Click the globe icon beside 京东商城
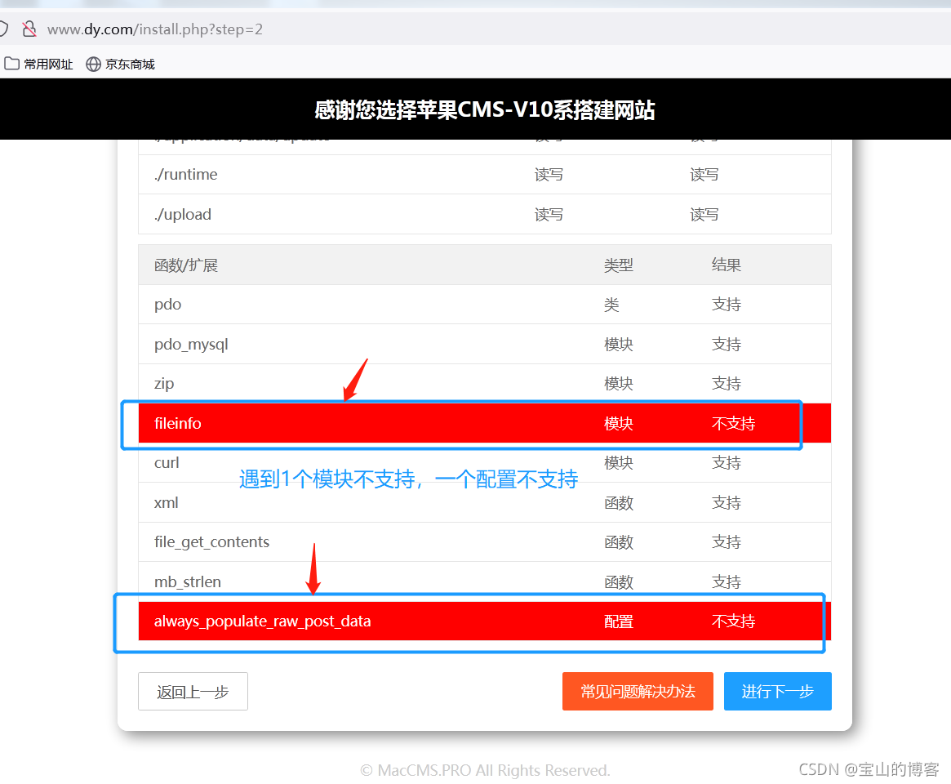The width and height of the screenshot is (951, 784). 94,64
